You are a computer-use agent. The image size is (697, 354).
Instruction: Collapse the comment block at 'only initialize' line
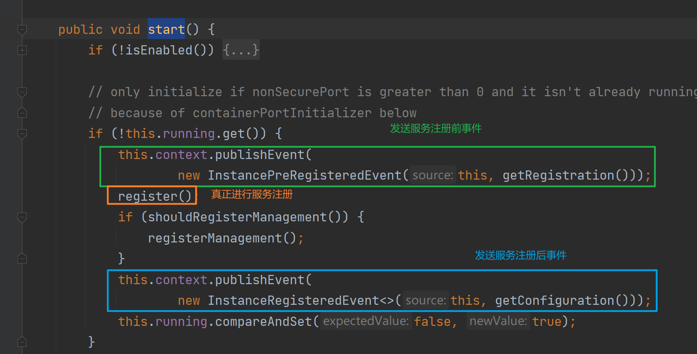click(x=22, y=92)
